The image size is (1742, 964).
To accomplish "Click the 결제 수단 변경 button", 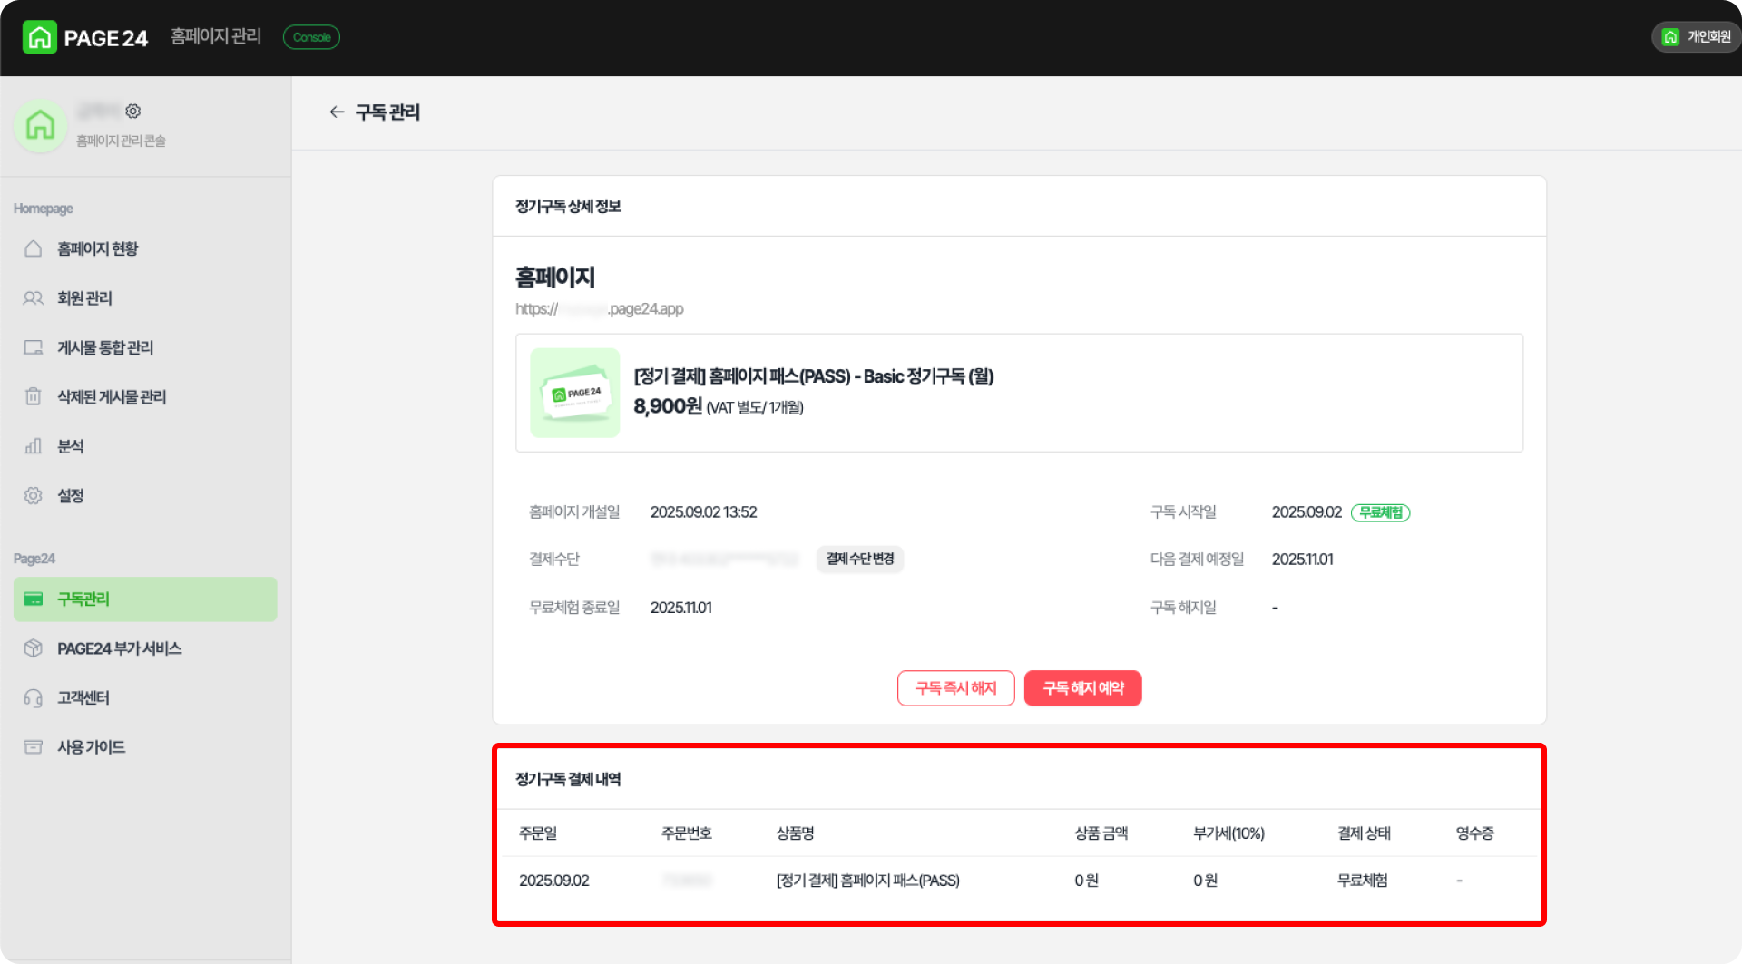I will coord(859,559).
